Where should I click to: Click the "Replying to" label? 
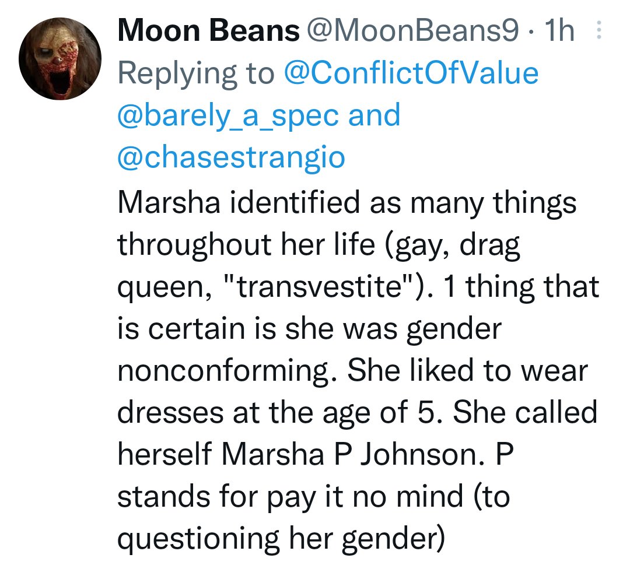click(196, 74)
